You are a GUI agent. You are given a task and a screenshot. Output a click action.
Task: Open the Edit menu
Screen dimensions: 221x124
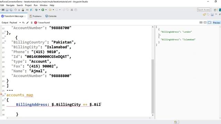point(2,5)
